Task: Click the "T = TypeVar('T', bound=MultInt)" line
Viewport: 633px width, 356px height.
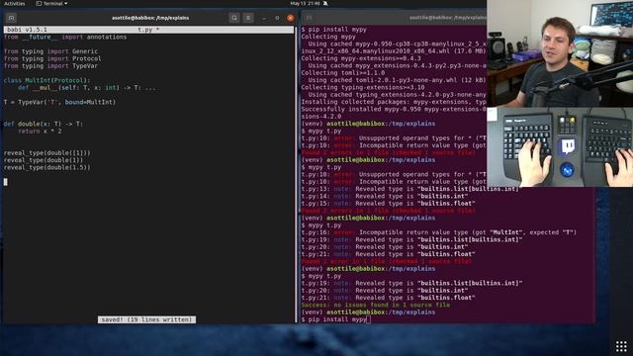Action: [59, 102]
